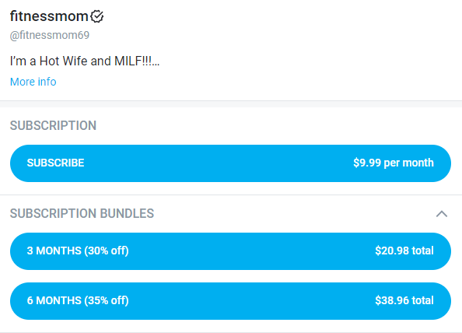The image size is (462, 333).
Task: Click the SUBSCRIPTION section heading
Action: tap(53, 125)
